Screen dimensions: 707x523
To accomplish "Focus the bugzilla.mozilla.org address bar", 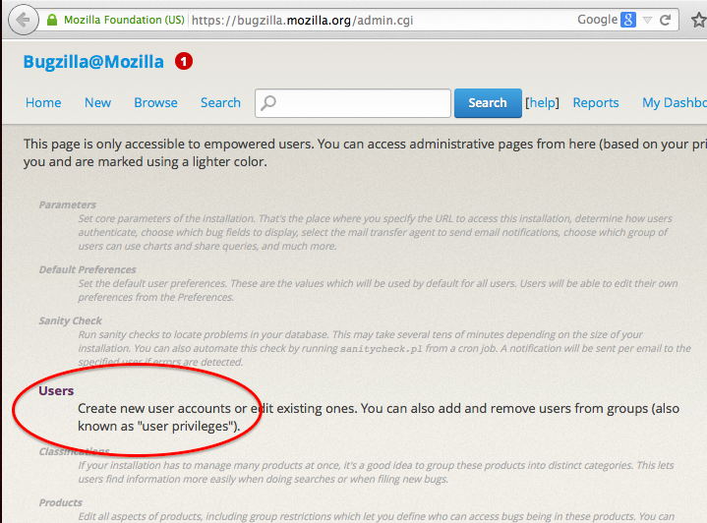I will tap(302, 21).
